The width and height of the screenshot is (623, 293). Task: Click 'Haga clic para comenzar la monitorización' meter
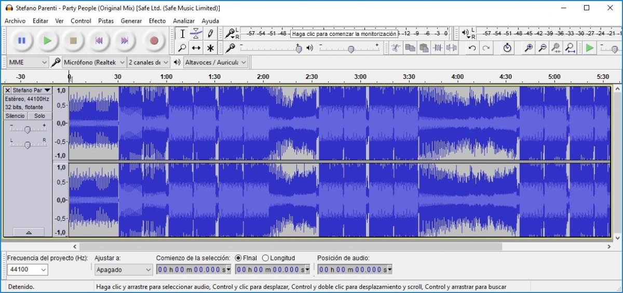pos(345,33)
